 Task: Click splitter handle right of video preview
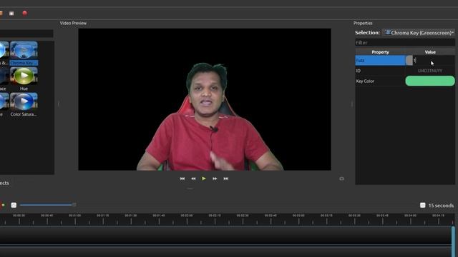[x=352, y=104]
